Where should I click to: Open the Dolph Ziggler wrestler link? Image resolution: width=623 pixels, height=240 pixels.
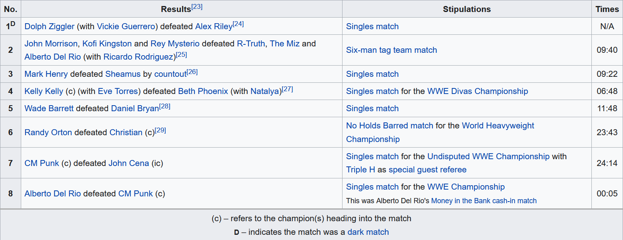click(x=49, y=26)
